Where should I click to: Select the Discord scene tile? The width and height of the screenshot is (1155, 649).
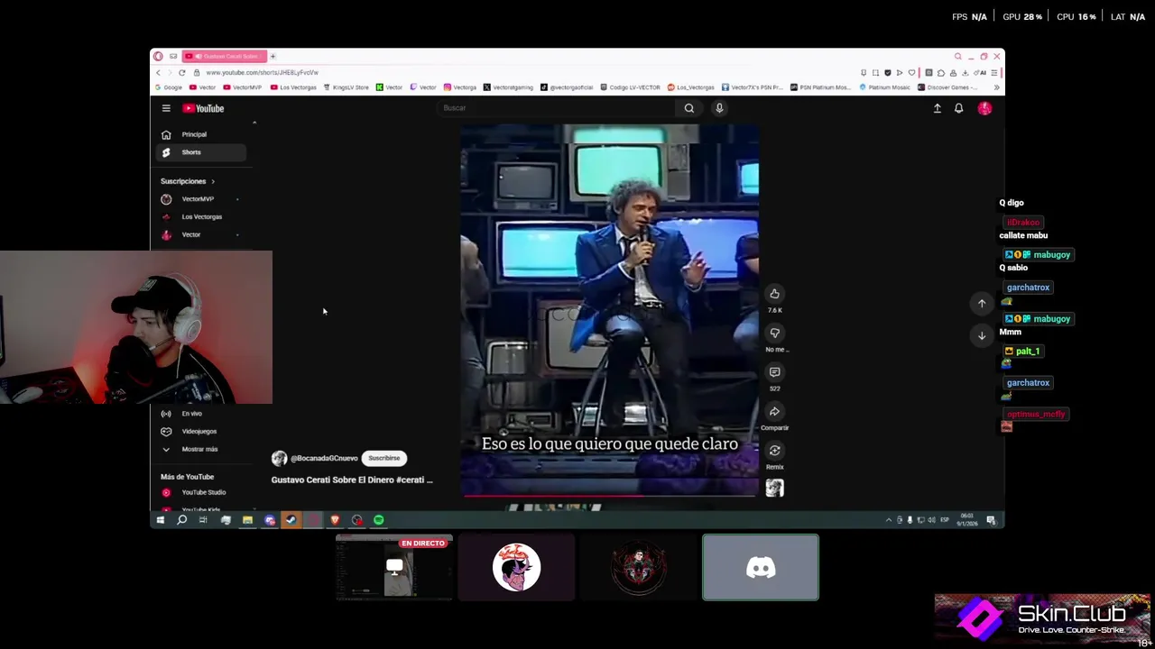pos(761,567)
